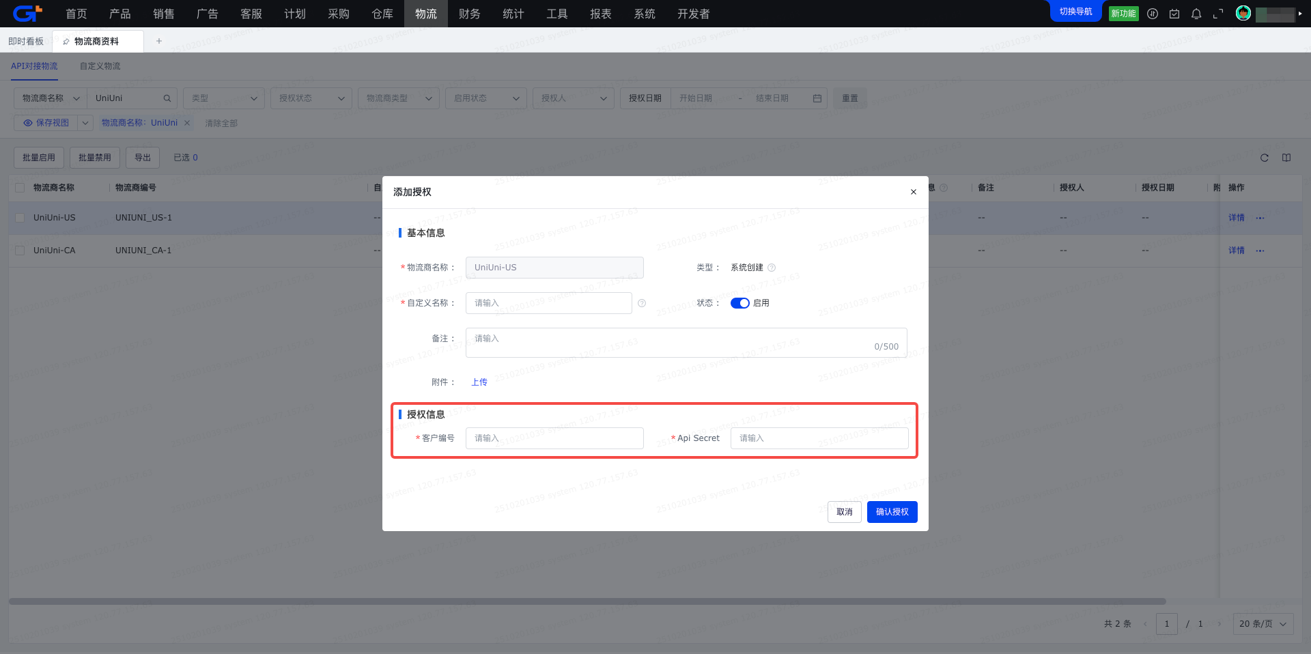Switch to the 自定义物流 tab
This screenshot has height=654, width=1311.
(100, 66)
